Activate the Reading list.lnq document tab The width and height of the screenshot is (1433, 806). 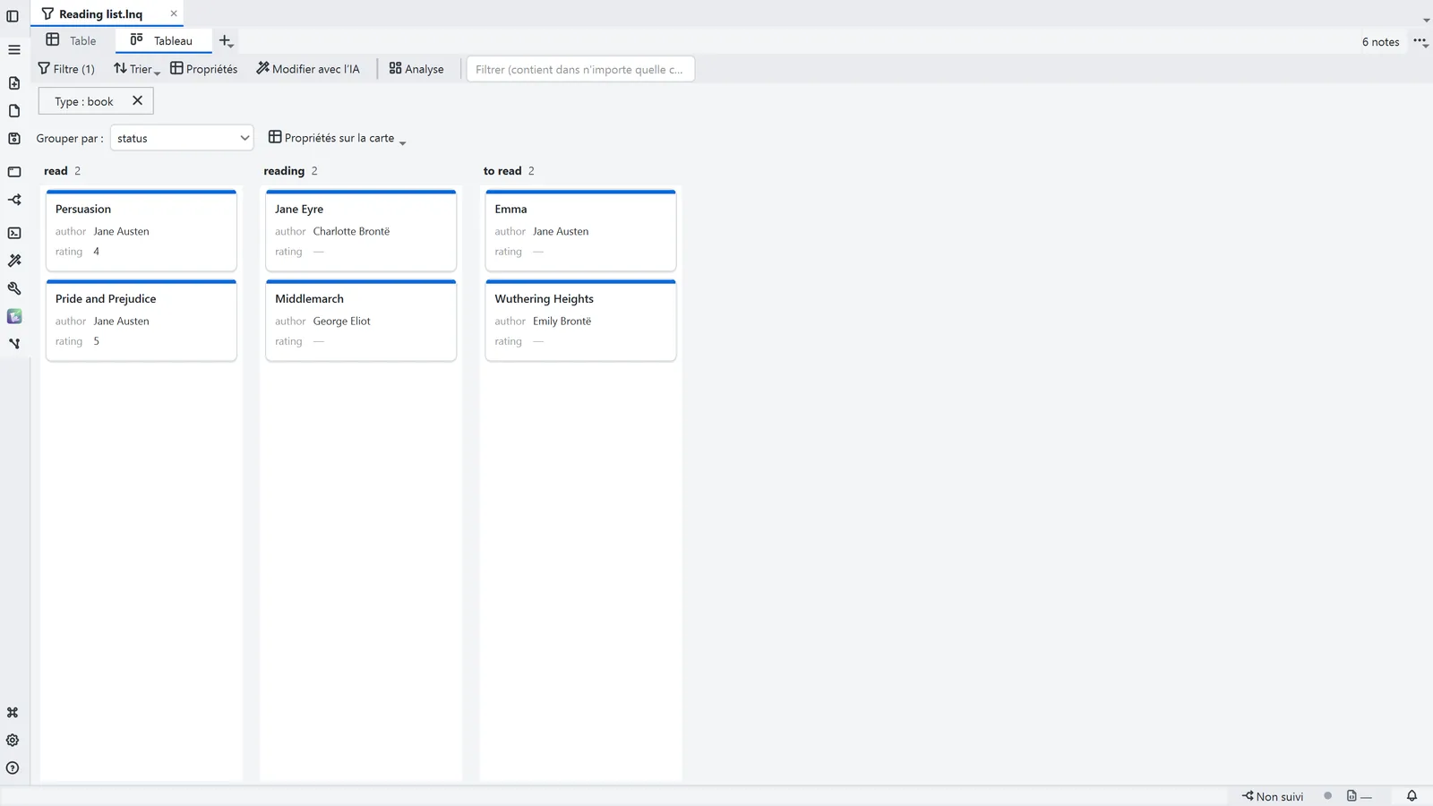100,13
